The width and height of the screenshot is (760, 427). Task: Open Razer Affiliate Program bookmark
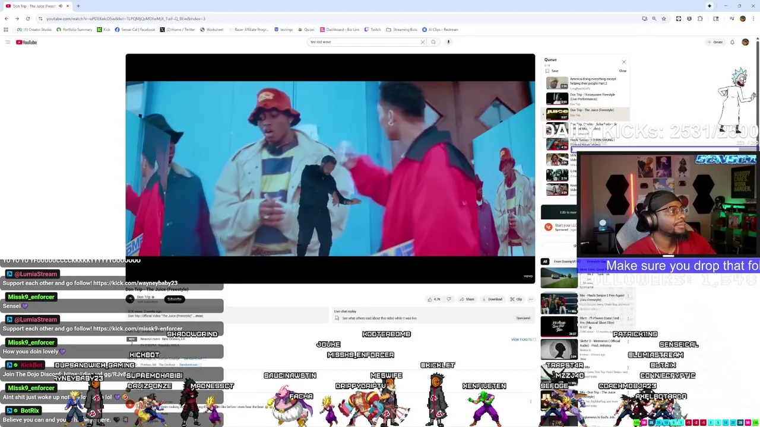[x=248, y=30]
